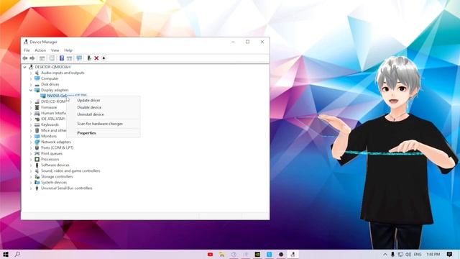The width and height of the screenshot is (460, 259).
Task: Open the volume speaker tray icon
Action: pyautogui.click(x=408, y=254)
